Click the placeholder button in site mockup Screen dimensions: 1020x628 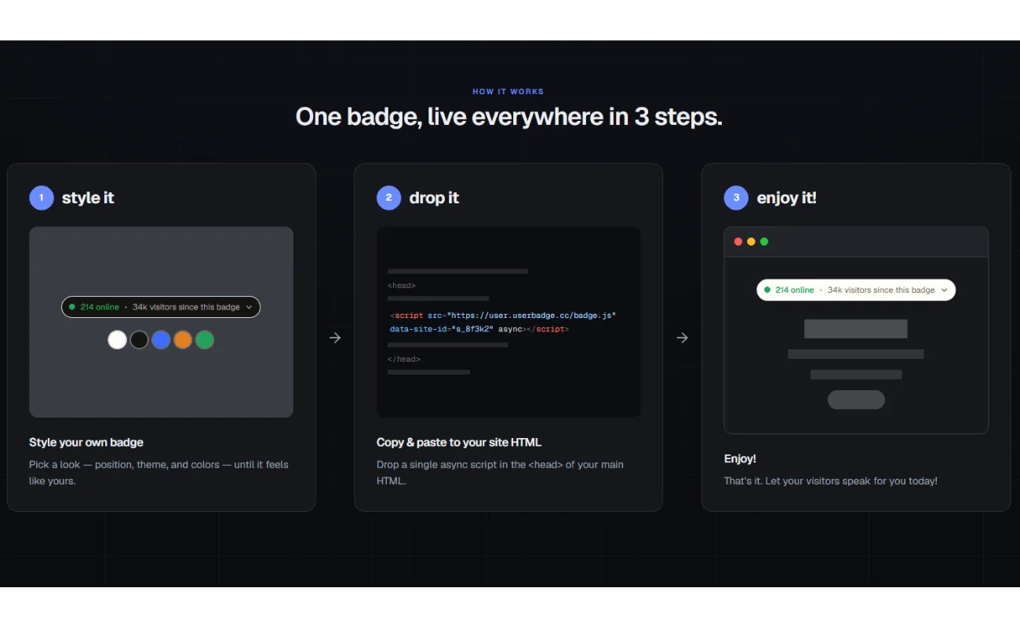[856, 400]
